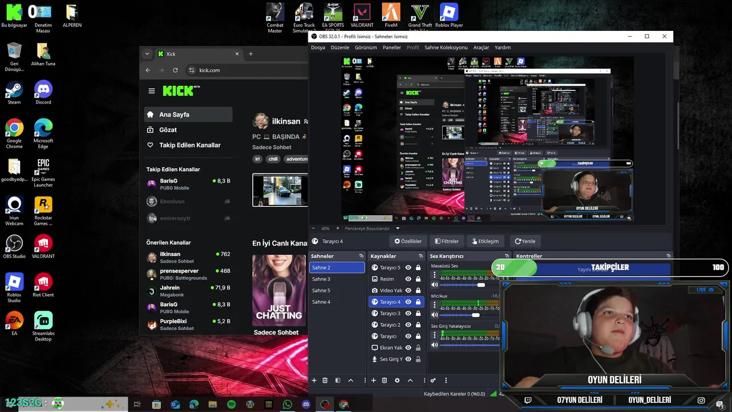
Task: Open Discord from the taskbar
Action: click(306, 405)
